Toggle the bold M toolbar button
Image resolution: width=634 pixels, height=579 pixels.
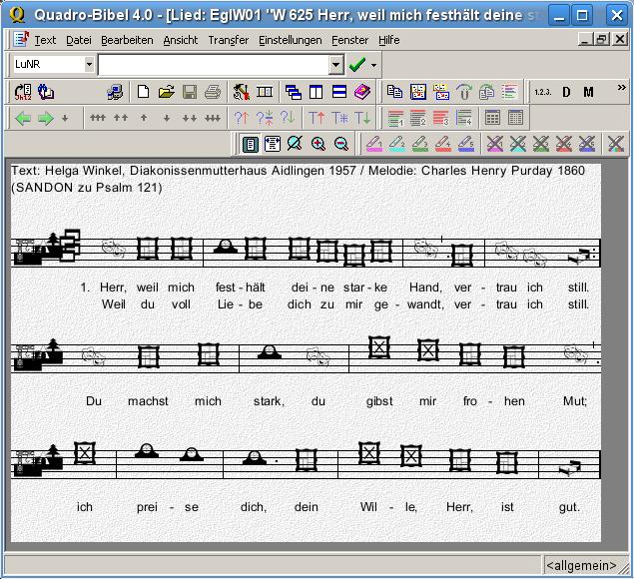[588, 92]
